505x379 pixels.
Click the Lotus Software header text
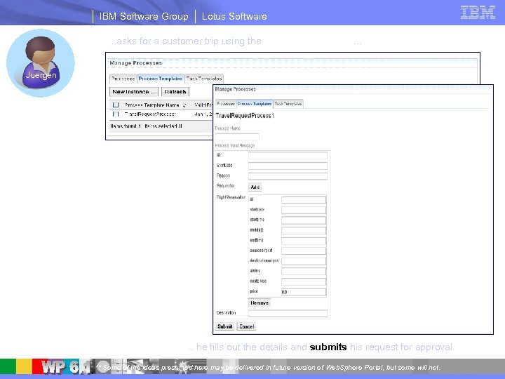click(234, 16)
